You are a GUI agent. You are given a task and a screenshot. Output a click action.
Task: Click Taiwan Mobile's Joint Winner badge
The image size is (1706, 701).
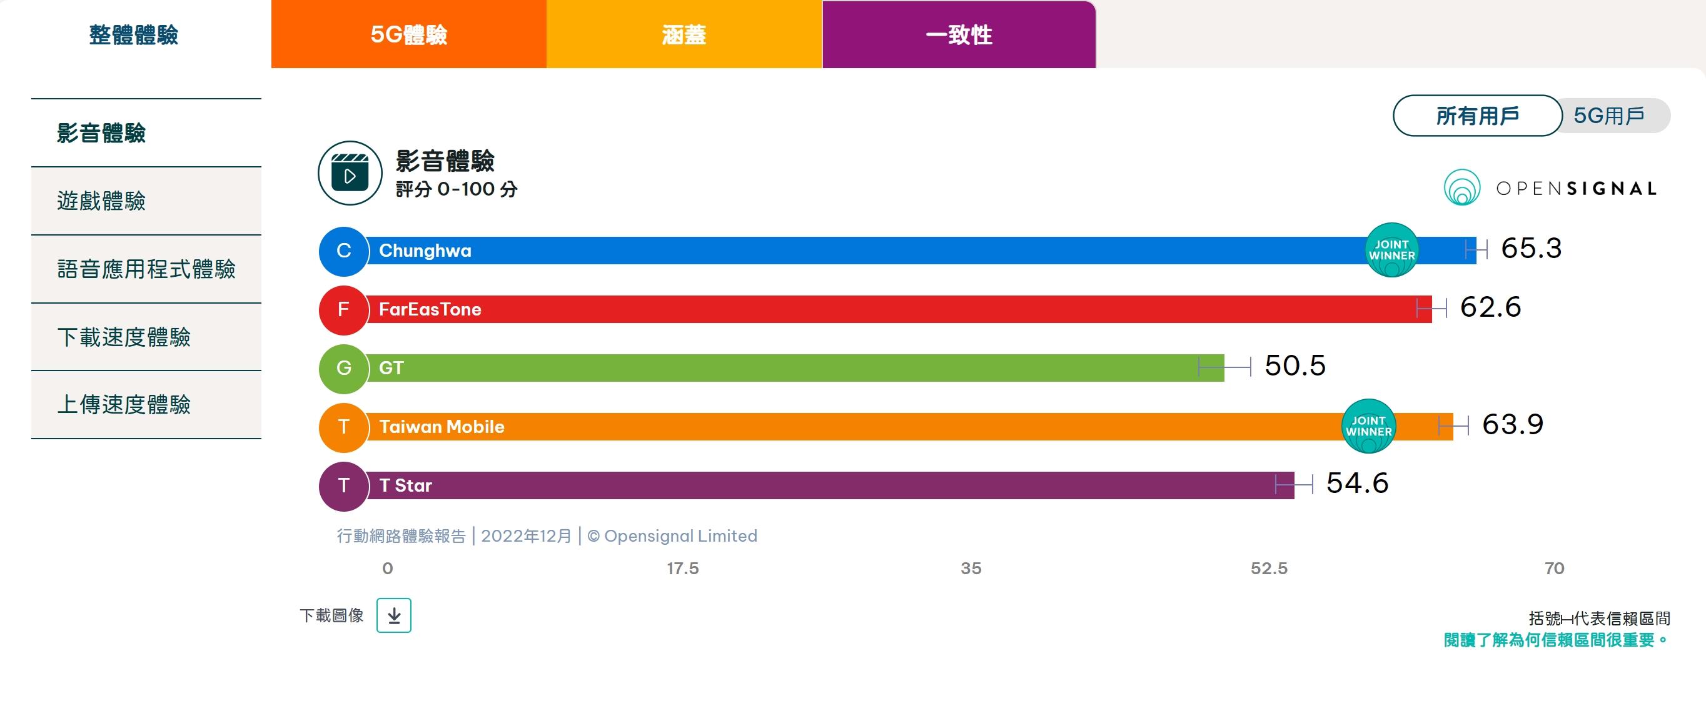(x=1368, y=426)
